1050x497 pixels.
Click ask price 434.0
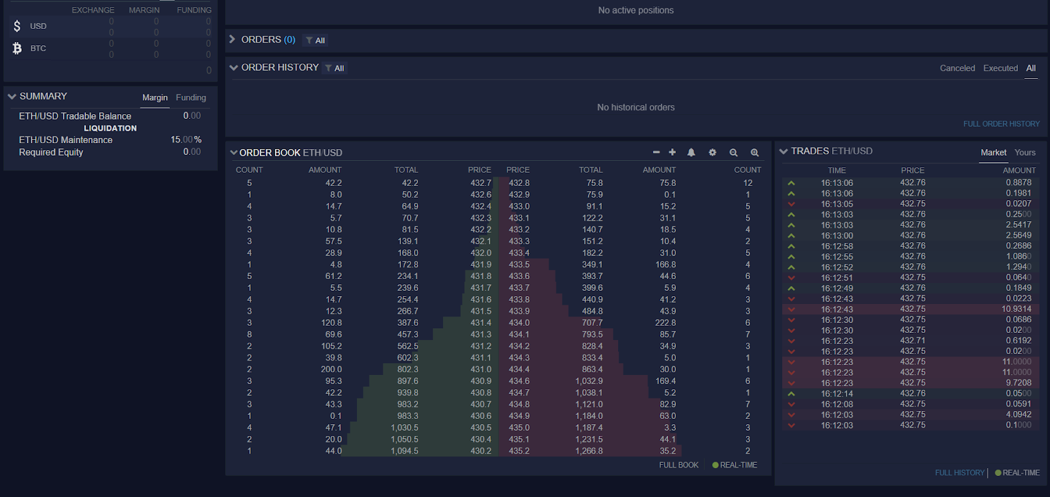[x=519, y=323]
